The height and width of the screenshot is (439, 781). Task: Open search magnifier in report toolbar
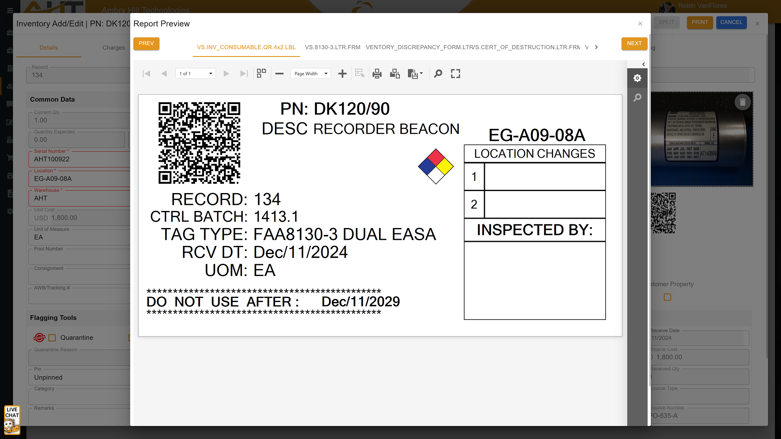click(438, 74)
